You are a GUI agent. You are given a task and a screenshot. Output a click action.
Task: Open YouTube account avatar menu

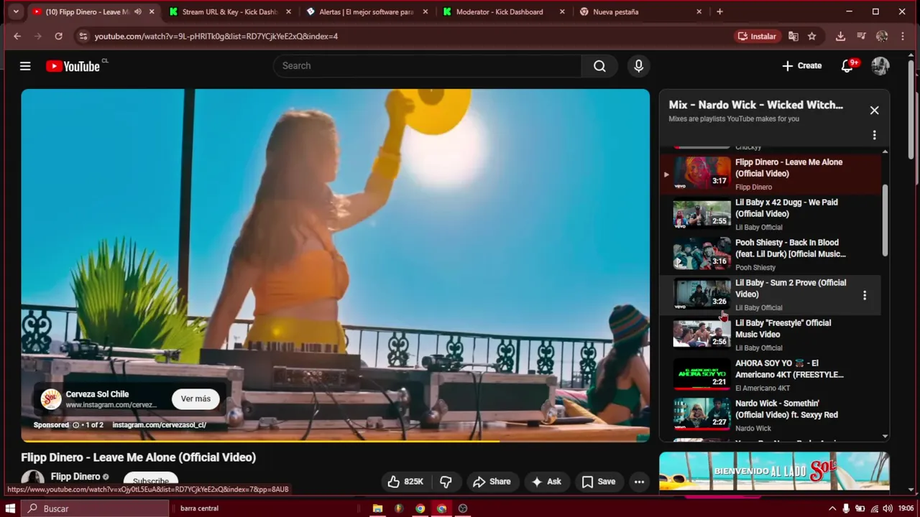(880, 66)
